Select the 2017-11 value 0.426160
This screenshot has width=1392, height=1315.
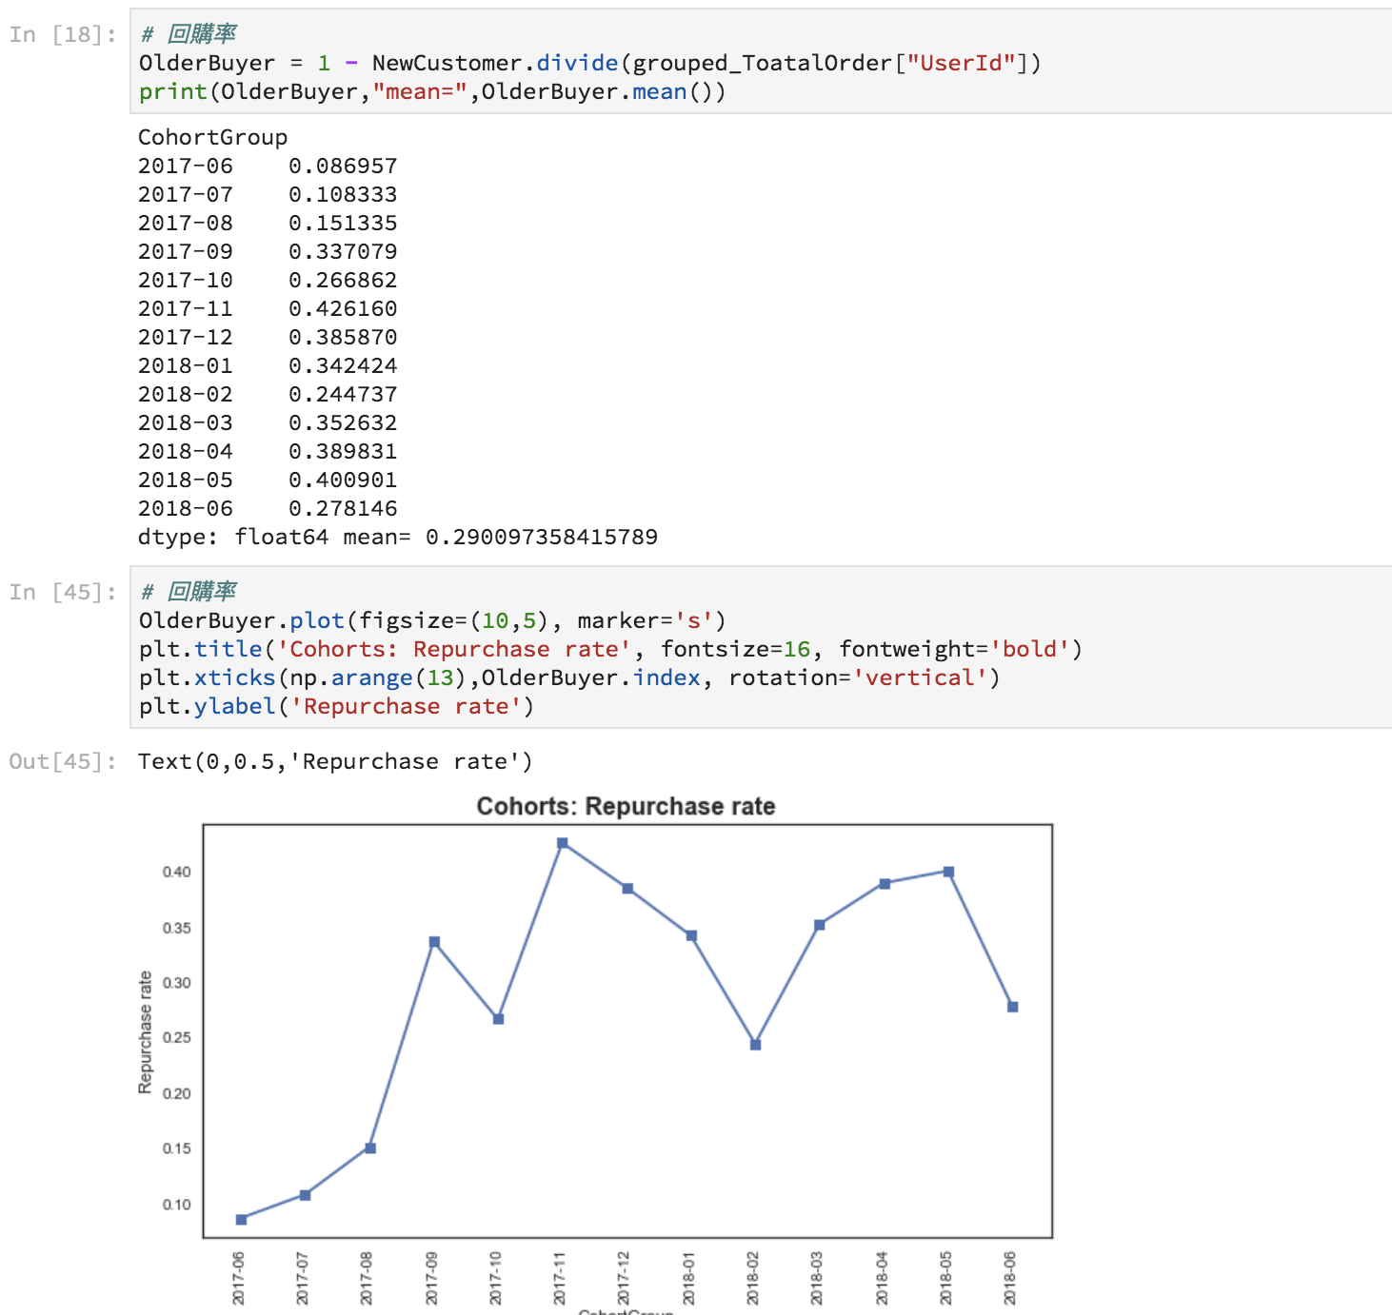(x=343, y=308)
